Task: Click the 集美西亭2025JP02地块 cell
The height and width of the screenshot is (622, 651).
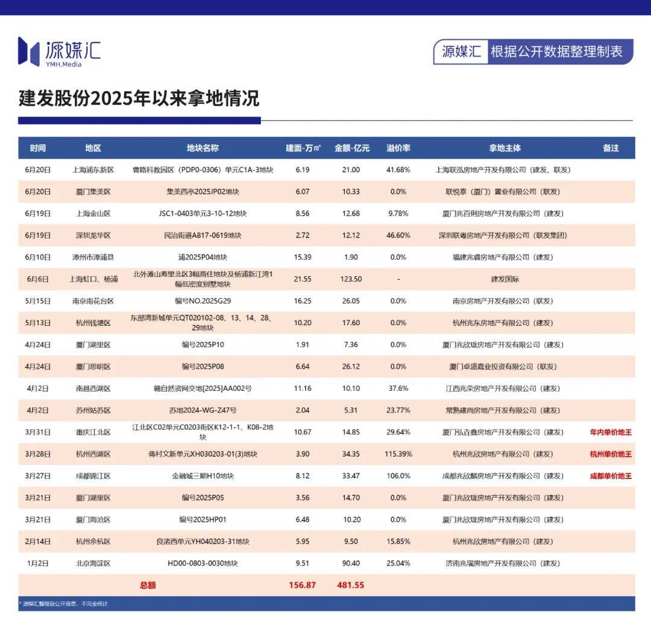Action: pyautogui.click(x=203, y=191)
